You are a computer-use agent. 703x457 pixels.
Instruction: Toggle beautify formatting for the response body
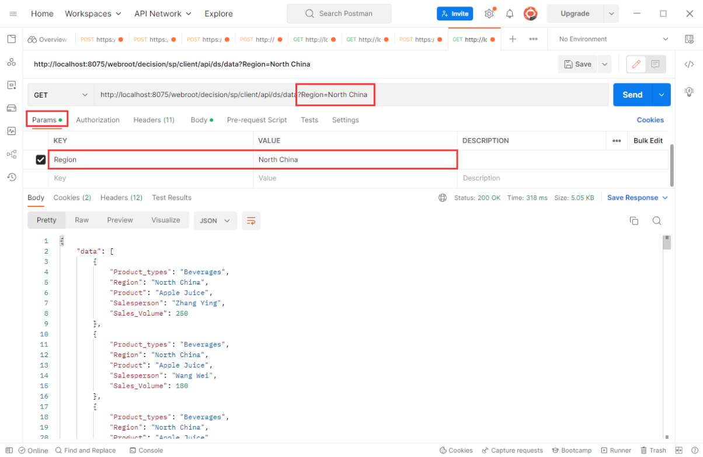coord(251,221)
